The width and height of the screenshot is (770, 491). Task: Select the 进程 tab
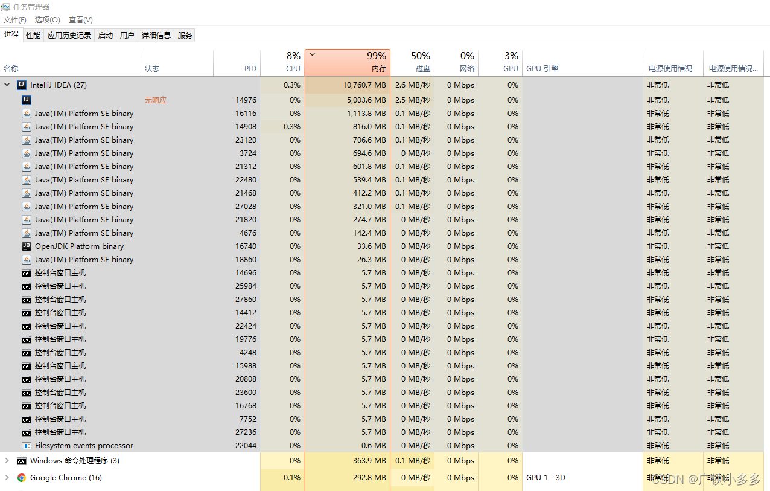[11, 34]
